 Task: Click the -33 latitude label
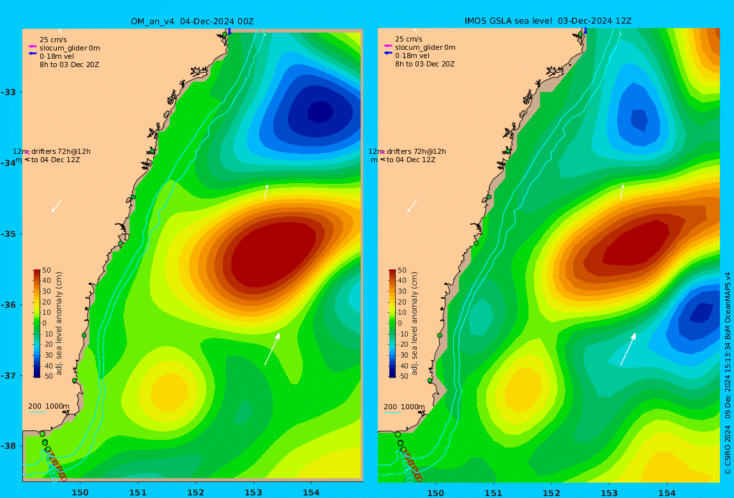click(x=8, y=92)
